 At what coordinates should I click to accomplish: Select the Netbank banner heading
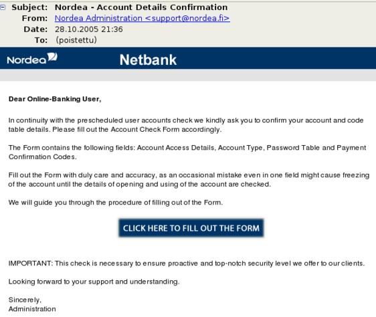point(148,60)
